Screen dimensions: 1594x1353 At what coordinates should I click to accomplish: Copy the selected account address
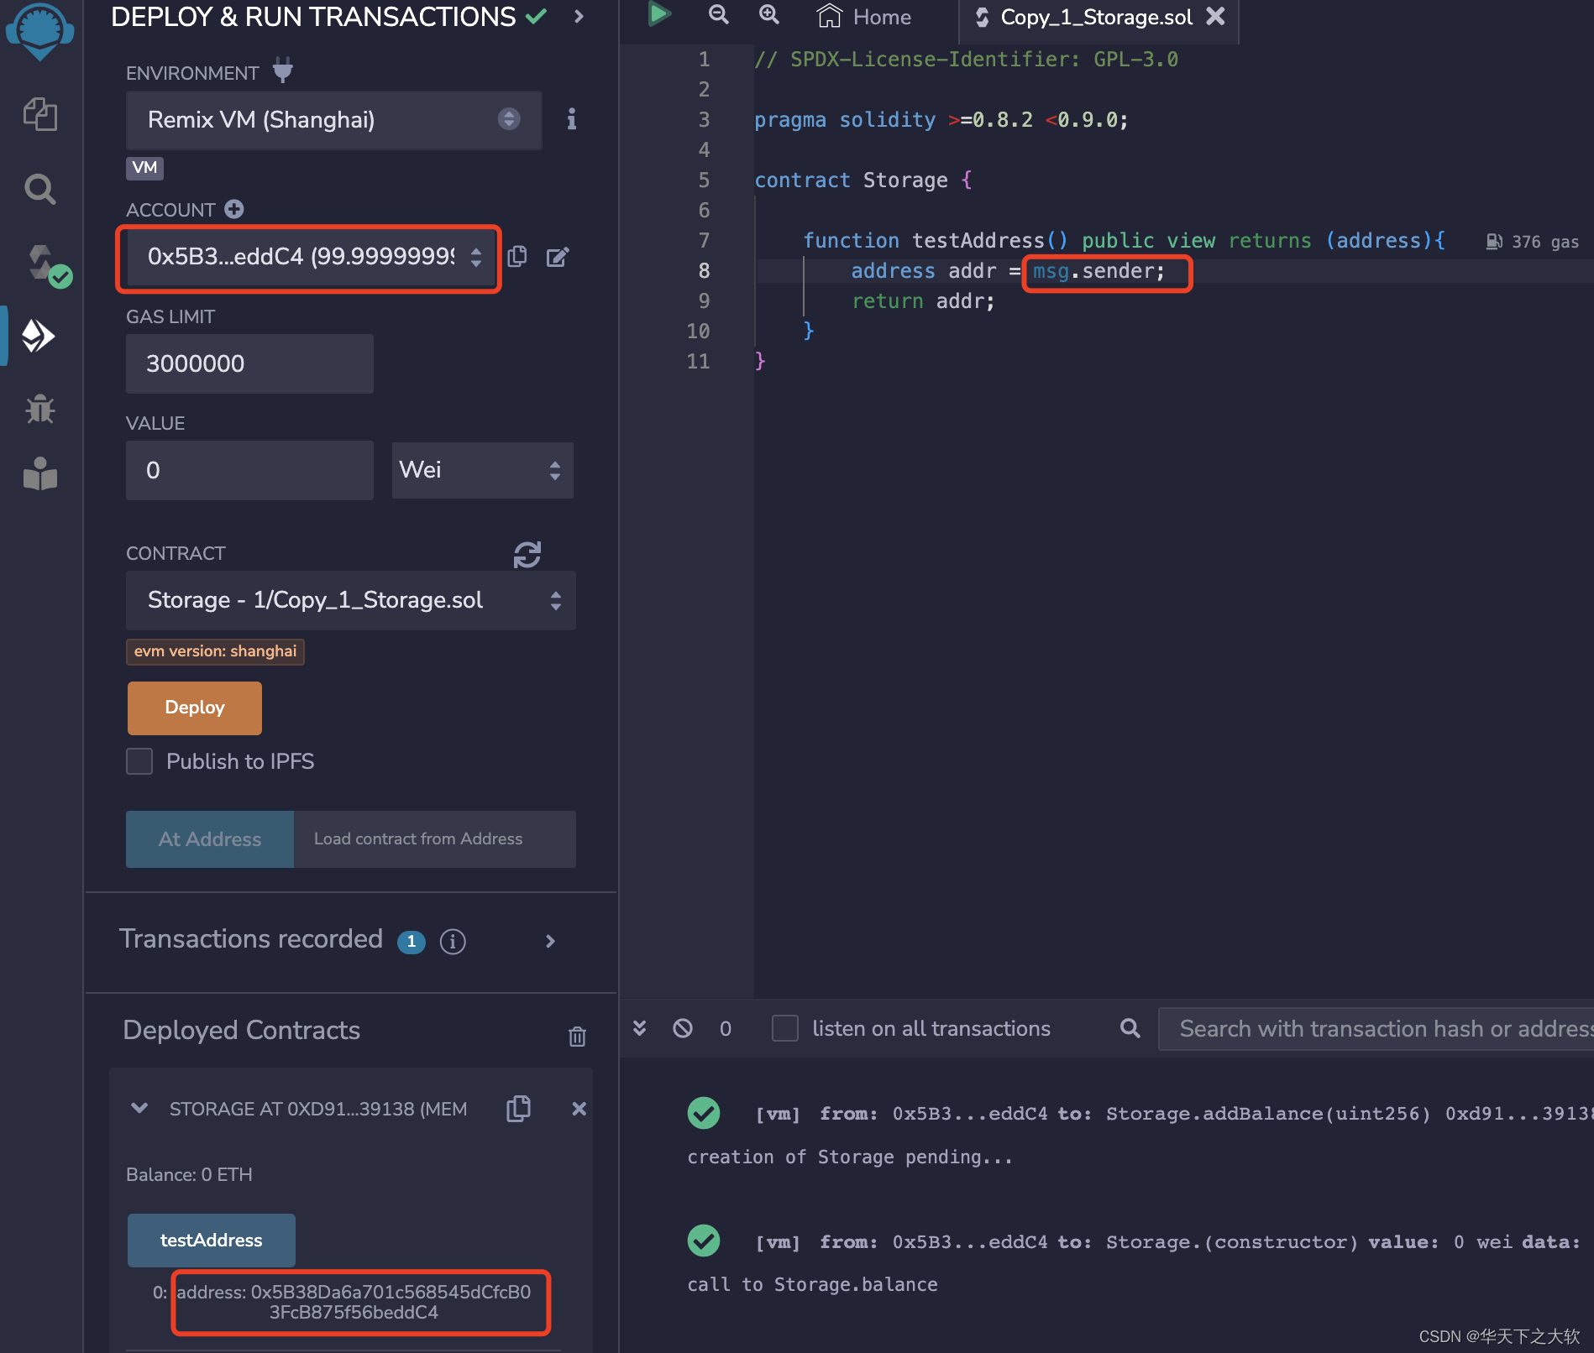coord(517,256)
